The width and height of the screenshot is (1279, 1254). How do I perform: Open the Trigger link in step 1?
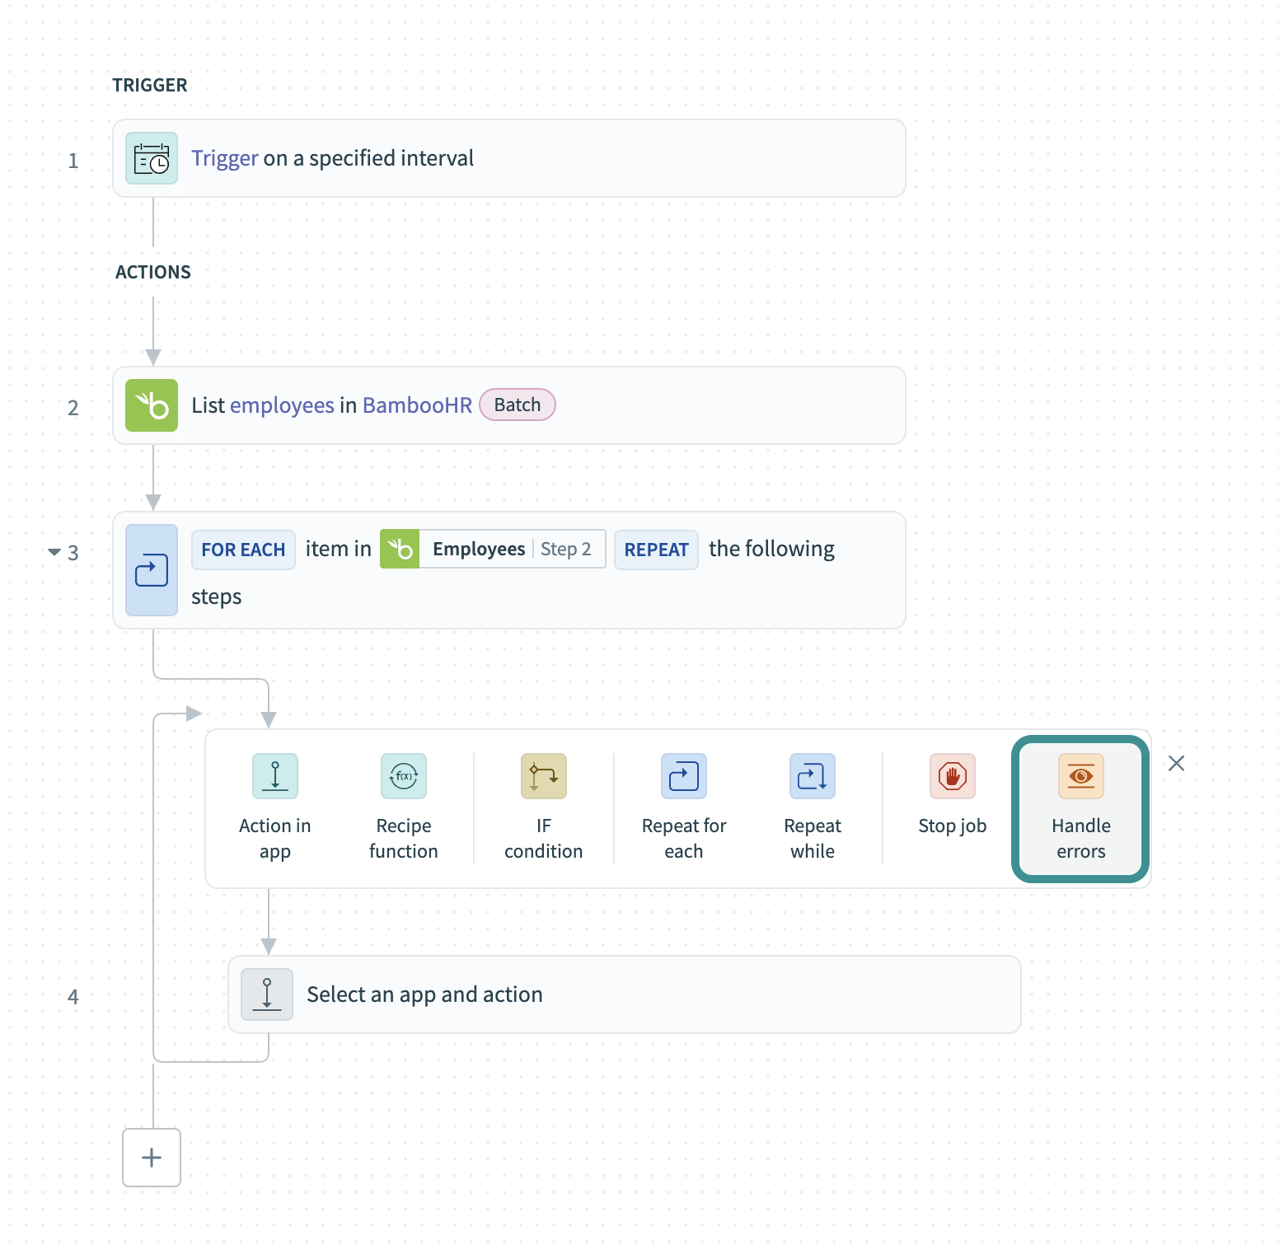(225, 158)
